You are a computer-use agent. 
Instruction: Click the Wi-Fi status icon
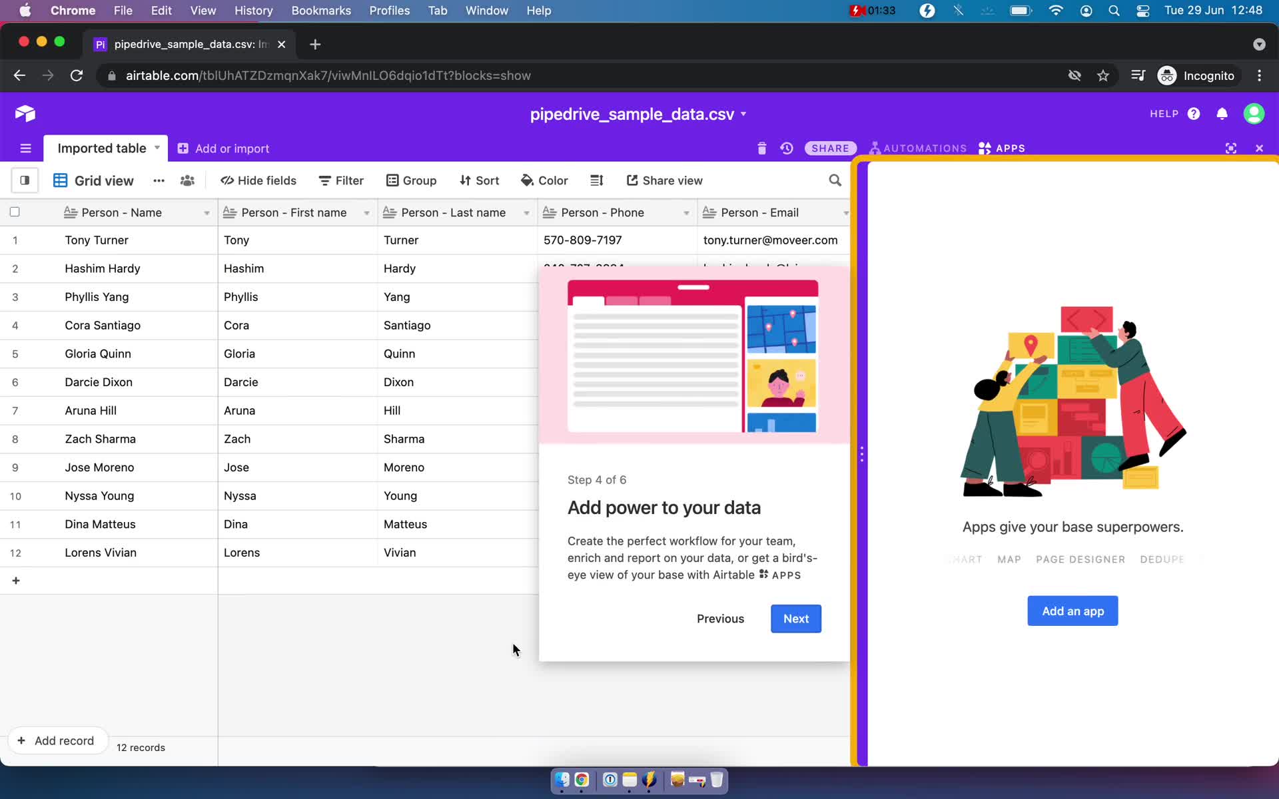1055,11
